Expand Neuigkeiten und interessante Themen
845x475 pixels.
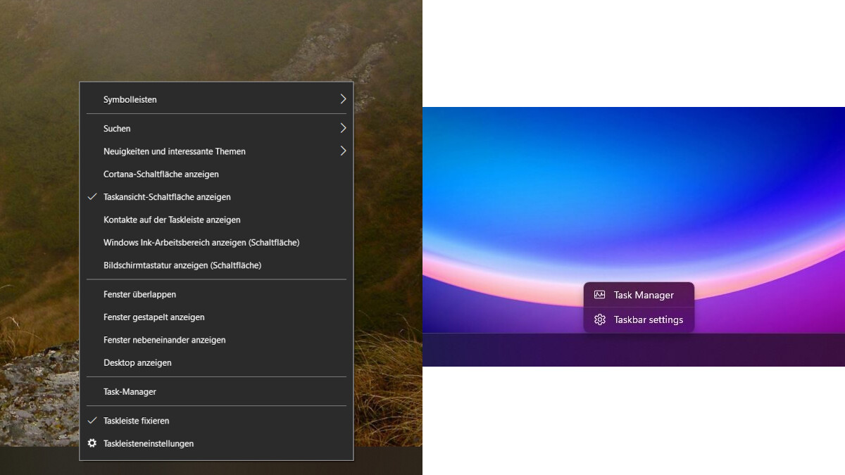175,151
